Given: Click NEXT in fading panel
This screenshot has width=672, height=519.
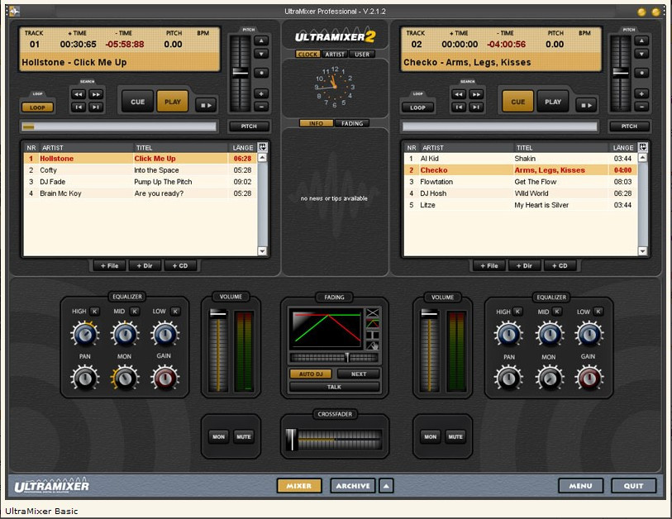Looking at the screenshot, I should [359, 374].
